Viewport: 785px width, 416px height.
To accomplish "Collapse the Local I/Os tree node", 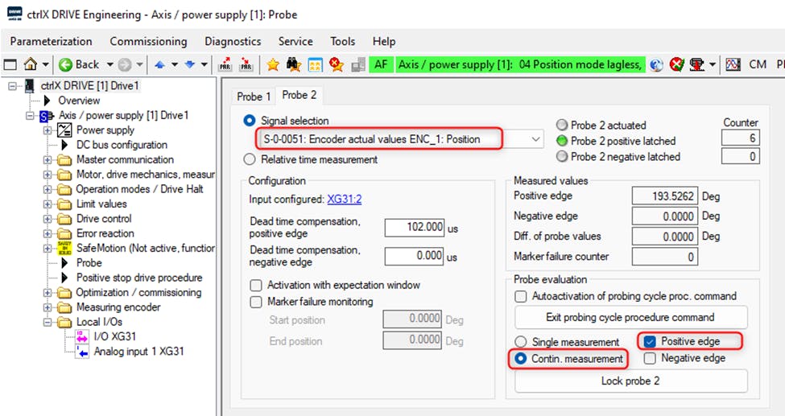I will (x=48, y=322).
